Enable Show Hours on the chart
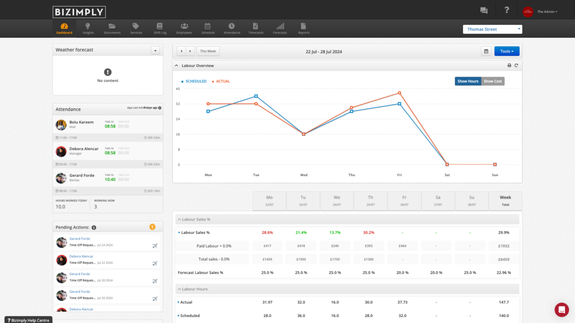The width and height of the screenshot is (575, 323). click(468, 81)
